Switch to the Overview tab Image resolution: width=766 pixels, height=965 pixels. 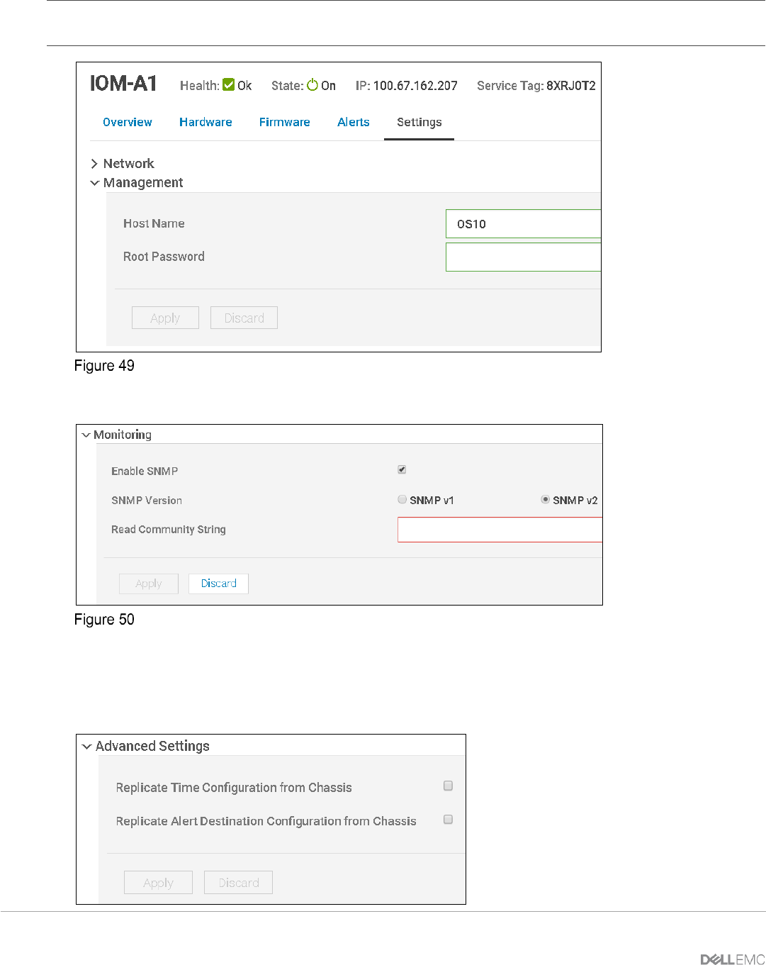tap(128, 122)
